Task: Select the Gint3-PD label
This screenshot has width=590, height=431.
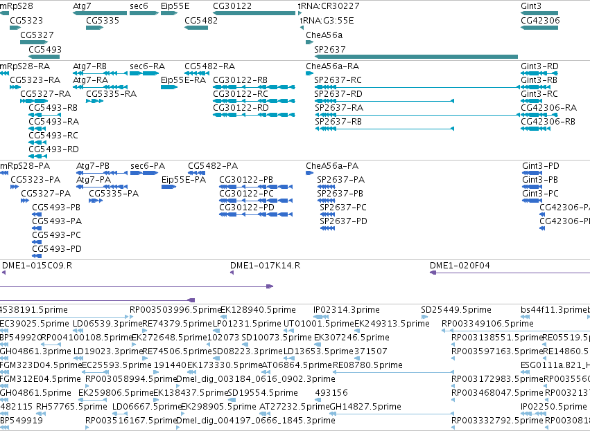Action: pos(541,166)
